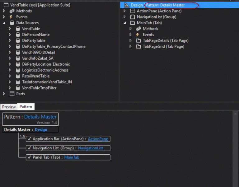
Task: Select the TaxInformationVendTable_IN row label
Action: tap(47, 82)
